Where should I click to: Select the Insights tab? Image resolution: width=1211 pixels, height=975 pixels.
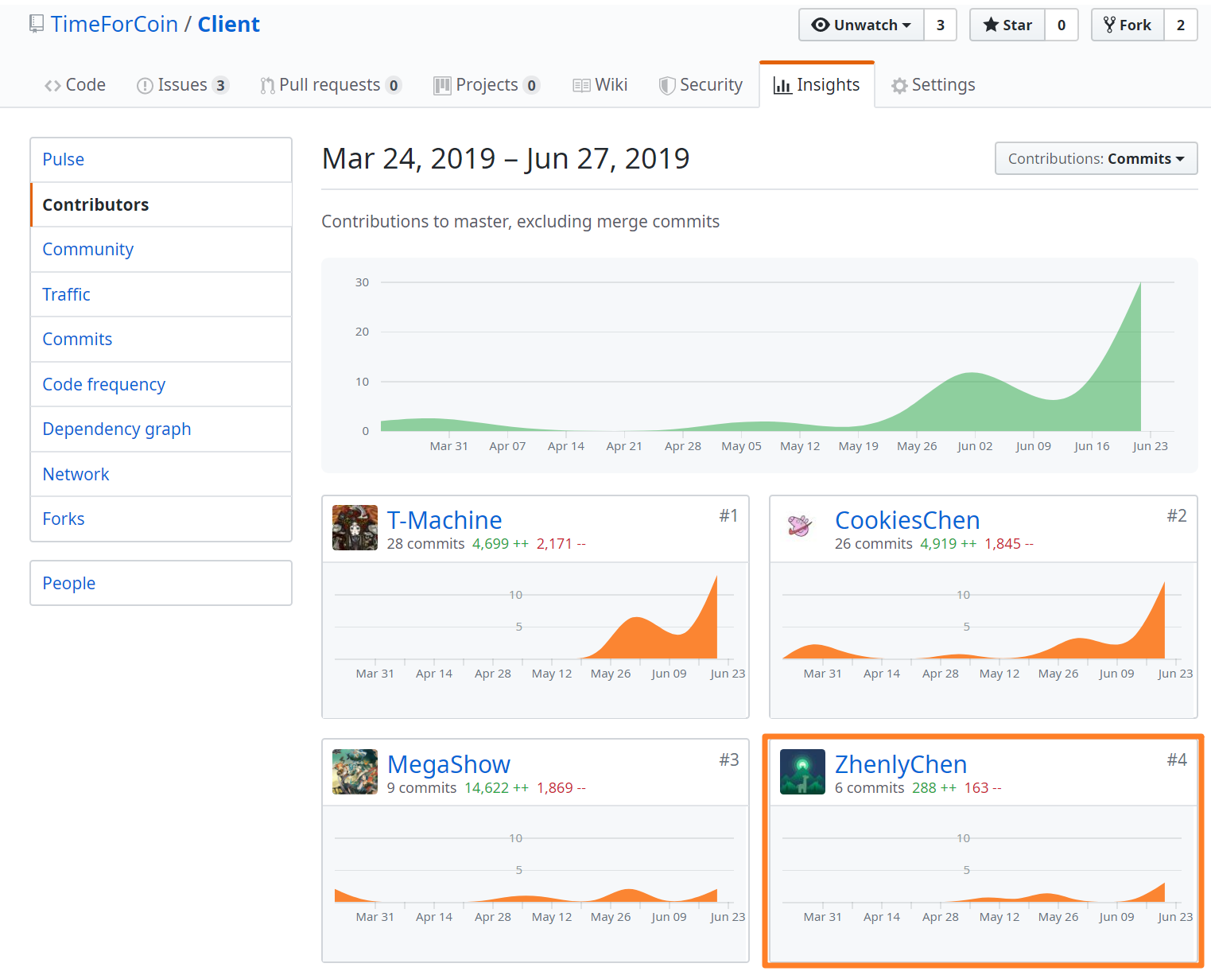tap(817, 85)
